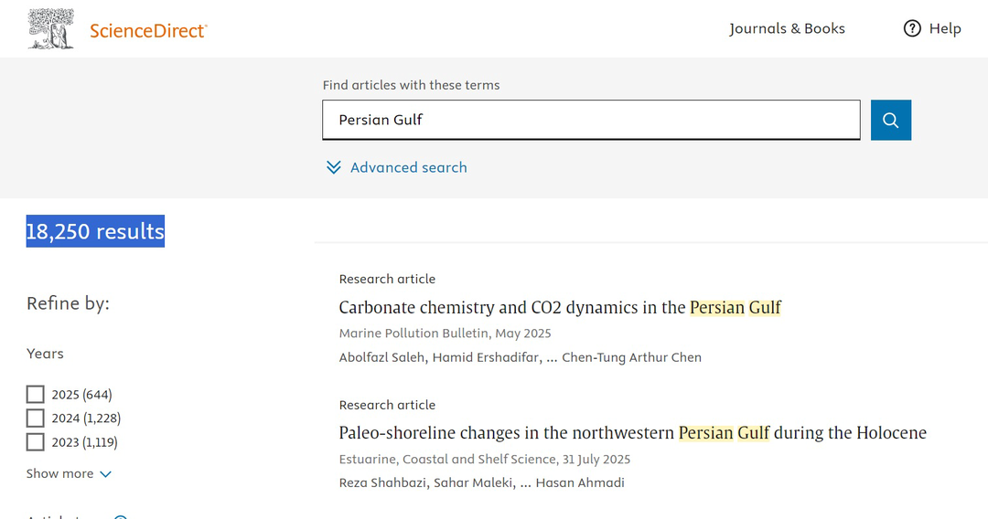The height and width of the screenshot is (519, 988).
Task: Click the highlighted 18,250 results heading
Action: [x=95, y=231]
